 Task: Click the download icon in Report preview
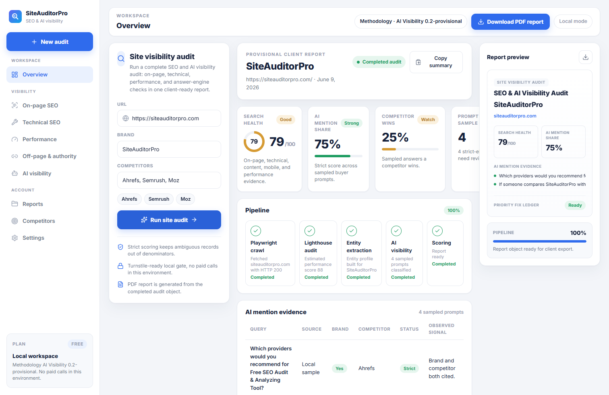(586, 57)
